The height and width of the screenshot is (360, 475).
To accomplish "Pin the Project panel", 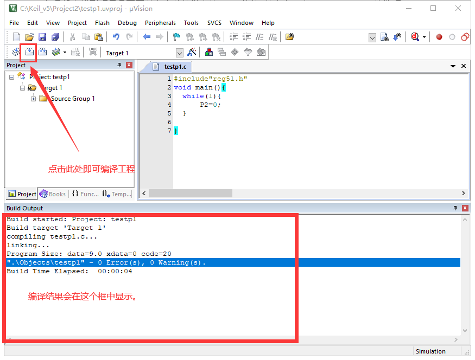I will click(x=119, y=65).
